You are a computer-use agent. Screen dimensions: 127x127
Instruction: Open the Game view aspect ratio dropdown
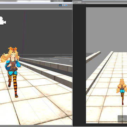pos(80,4)
